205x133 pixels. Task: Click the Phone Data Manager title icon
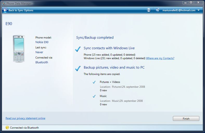[4, 3]
